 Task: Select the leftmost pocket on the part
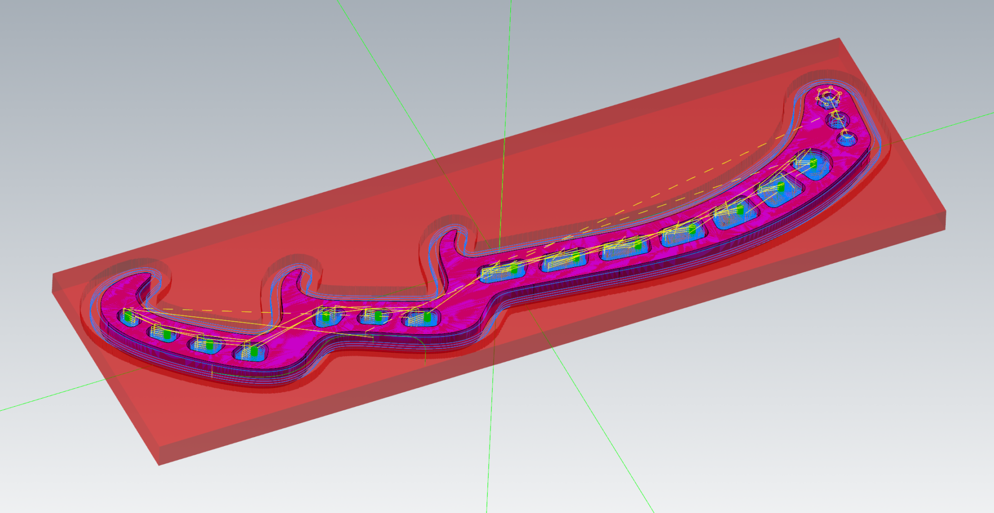(x=129, y=317)
